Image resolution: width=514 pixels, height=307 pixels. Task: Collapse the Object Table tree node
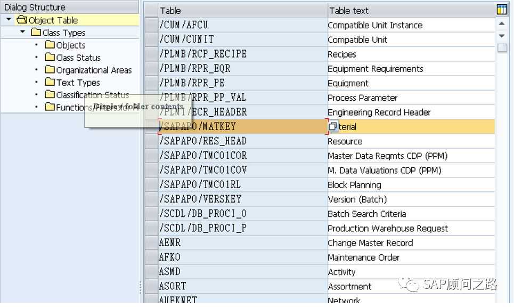point(9,20)
